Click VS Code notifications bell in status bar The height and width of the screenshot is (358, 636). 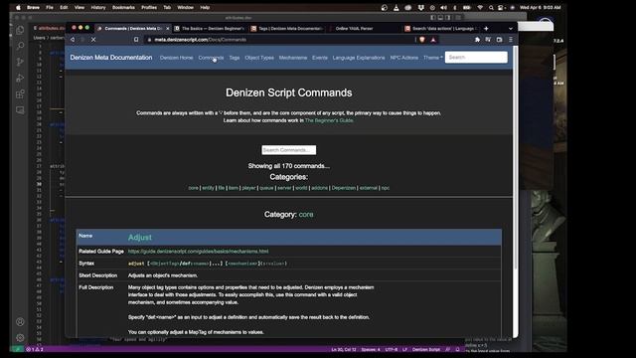(x=457, y=349)
